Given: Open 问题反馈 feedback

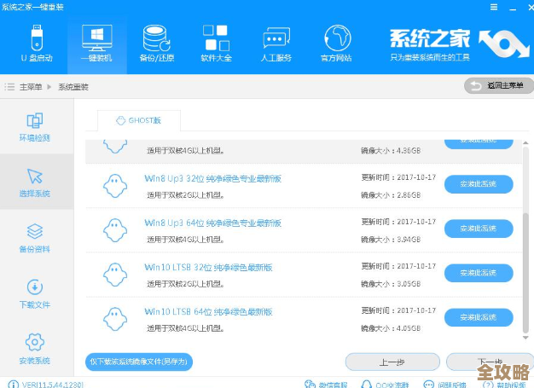Looking at the screenshot, I should point(444,385).
